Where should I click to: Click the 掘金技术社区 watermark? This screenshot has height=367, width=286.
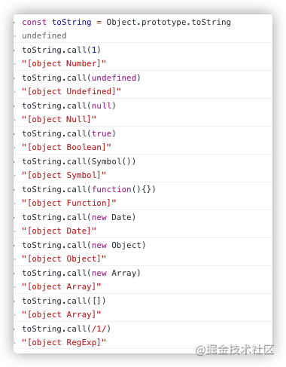pyautogui.click(x=235, y=350)
